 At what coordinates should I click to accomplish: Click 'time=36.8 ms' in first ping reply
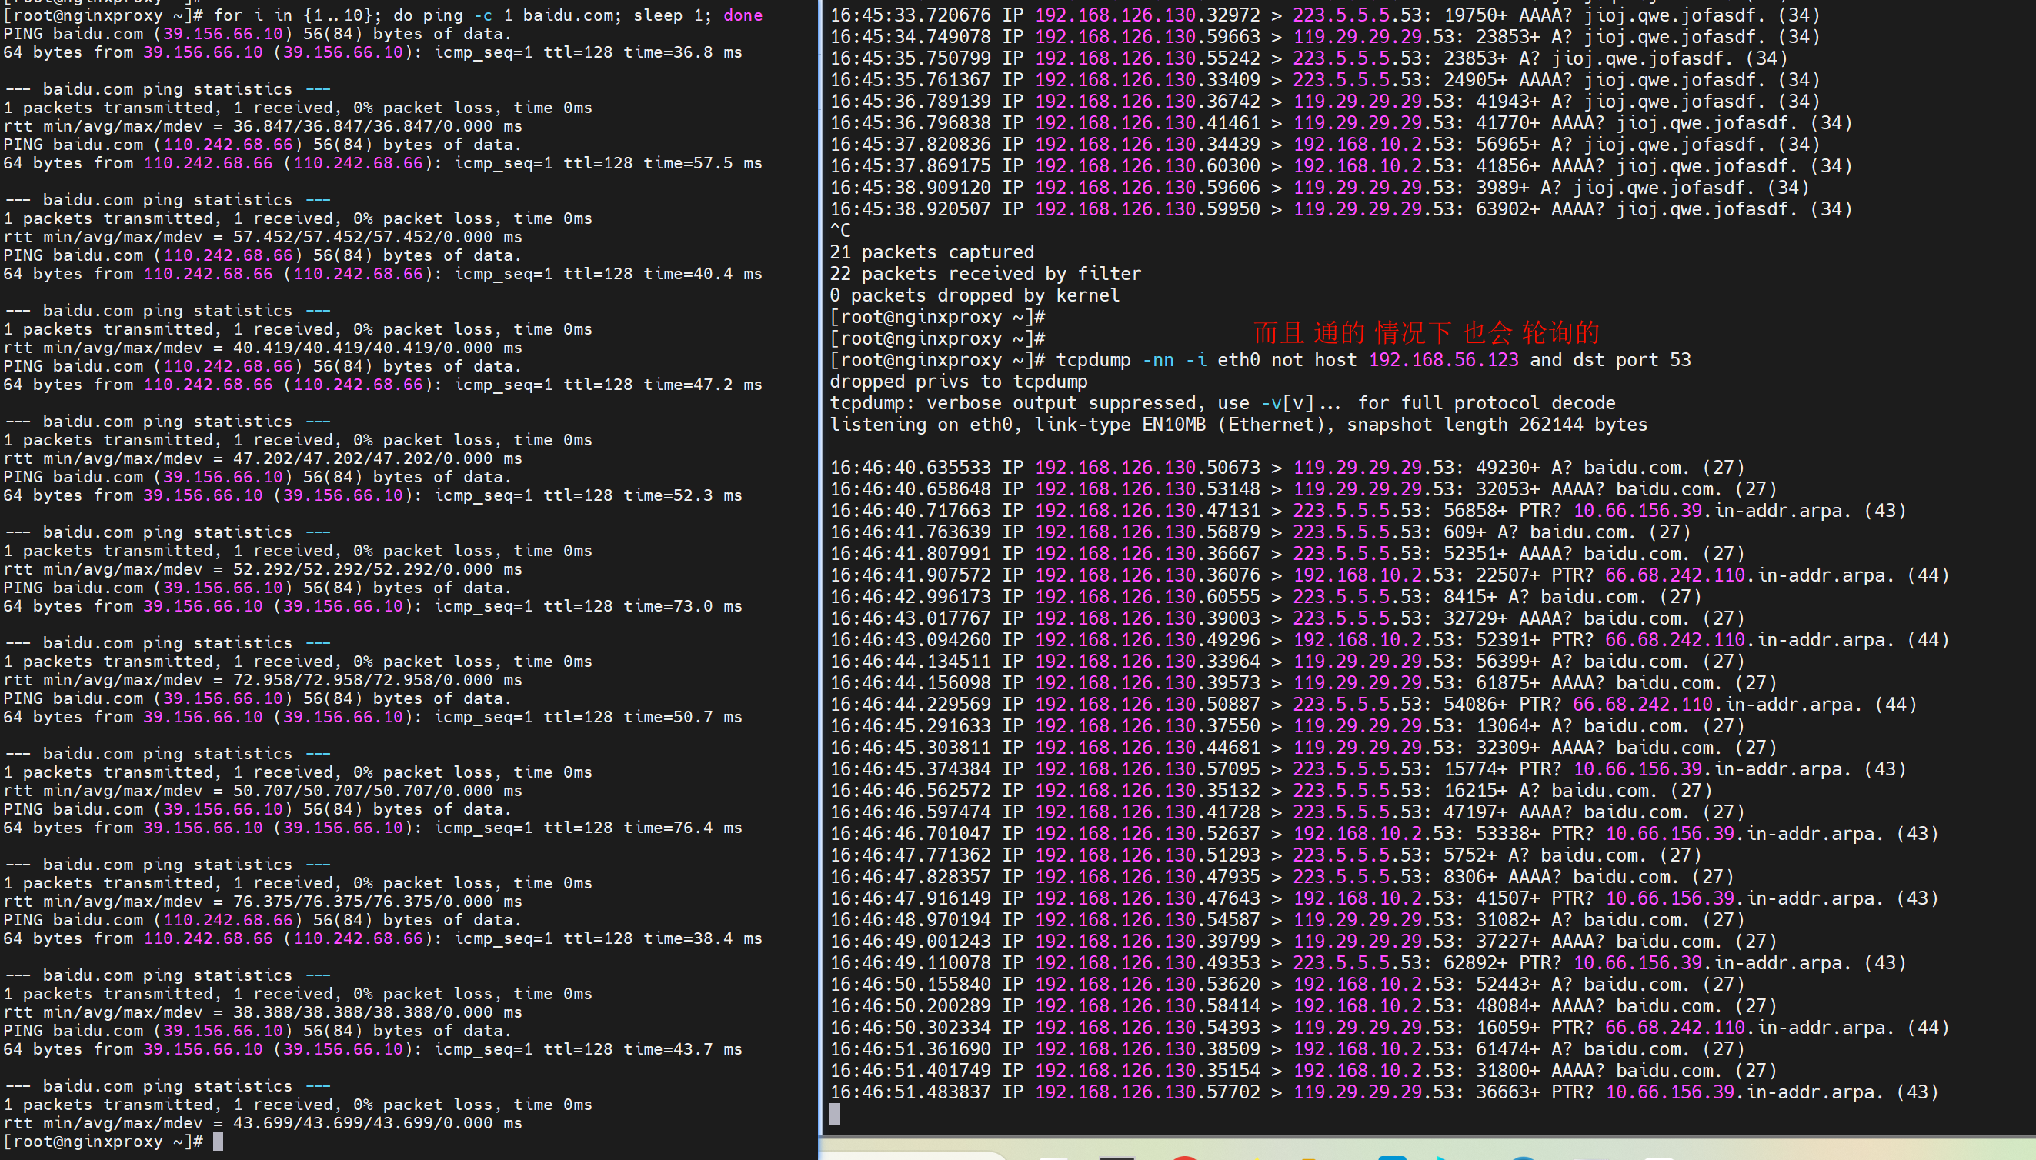click(682, 52)
